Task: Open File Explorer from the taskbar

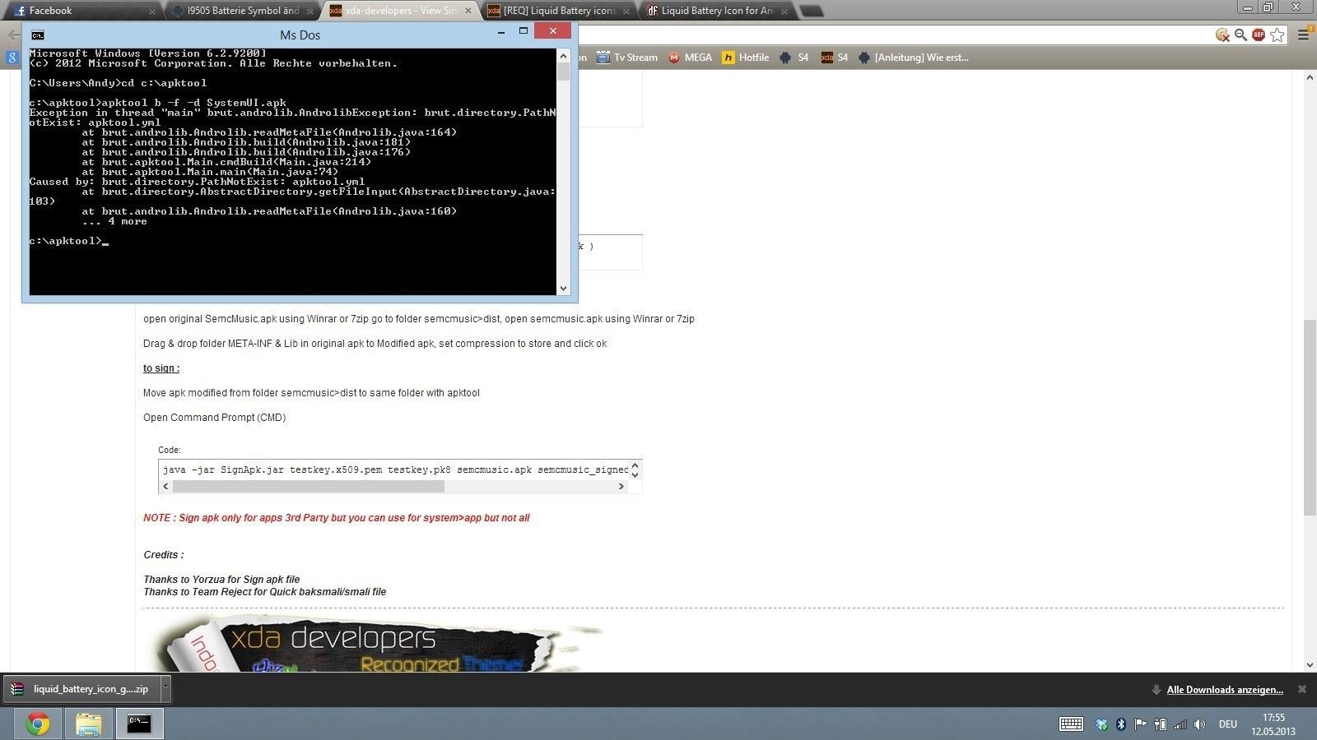Action: coord(89,724)
